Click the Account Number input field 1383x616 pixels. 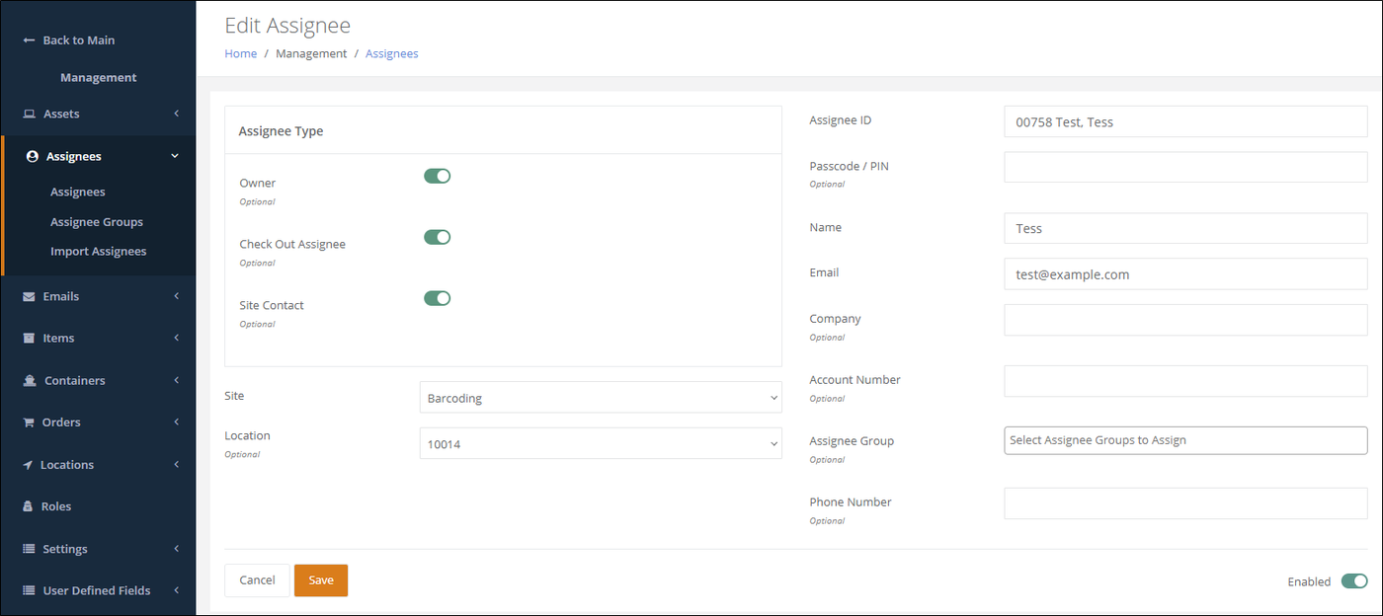point(1185,381)
